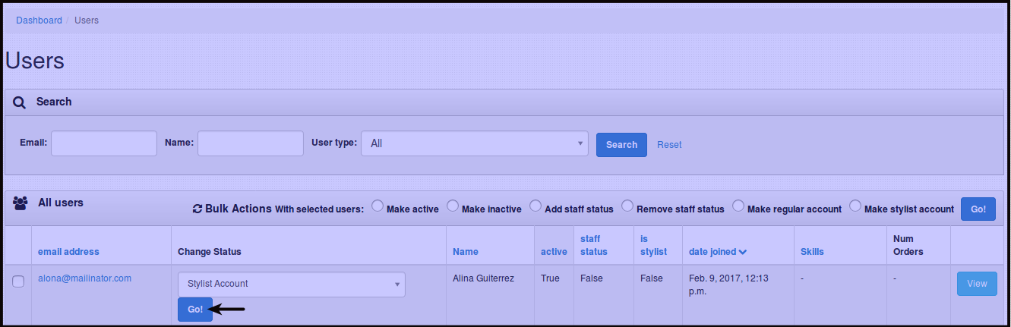The width and height of the screenshot is (1011, 327).
Task: Tick the checkbox for alona@mailinator.com row
Action: 18,281
